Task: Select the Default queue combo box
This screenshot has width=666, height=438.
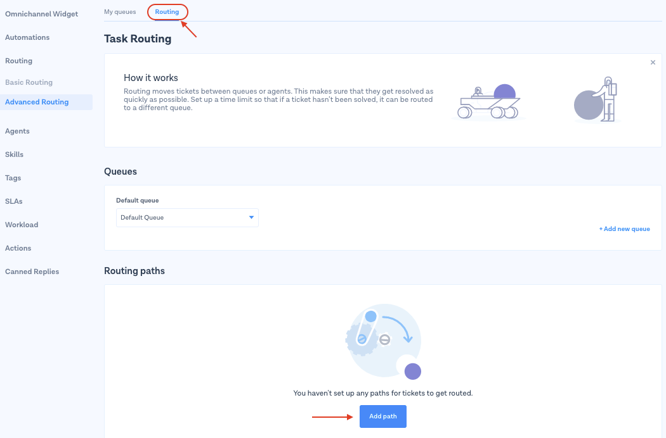Action: point(187,218)
